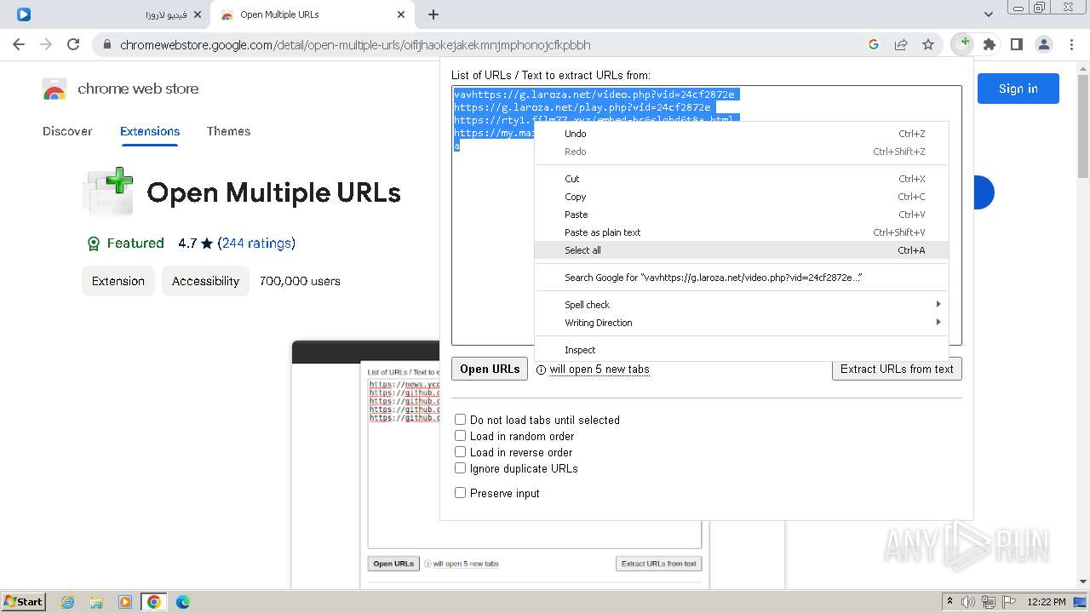The height and width of the screenshot is (613, 1090).
Task: Click the taskbar clock showing 12:22 PM
Action: pyautogui.click(x=1047, y=602)
